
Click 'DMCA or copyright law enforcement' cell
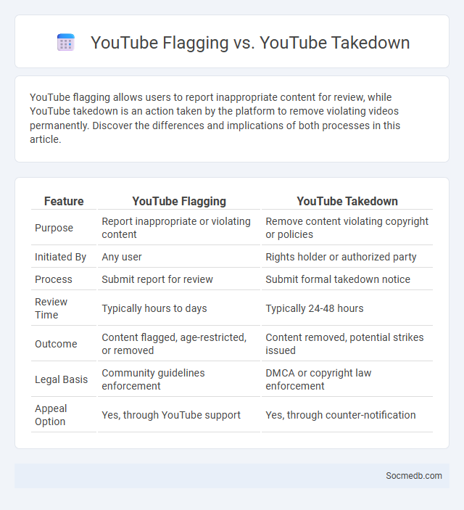tap(347, 379)
